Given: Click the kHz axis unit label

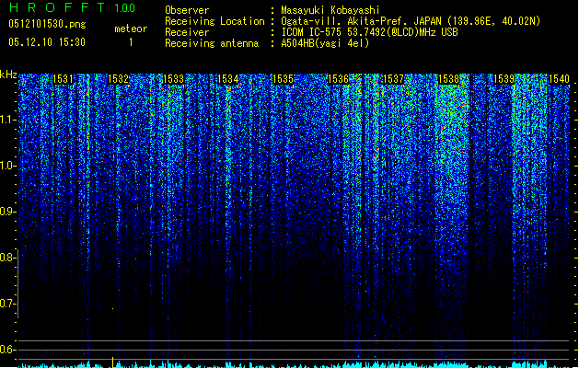Looking at the screenshot, I should pyautogui.click(x=8, y=75).
